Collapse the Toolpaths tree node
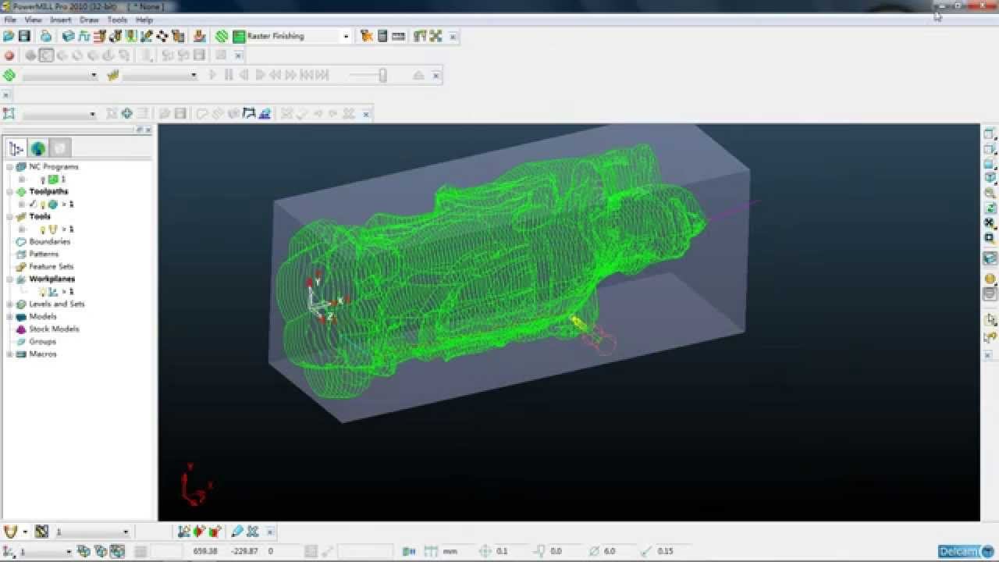Viewport: 999px width, 562px height. point(10,192)
